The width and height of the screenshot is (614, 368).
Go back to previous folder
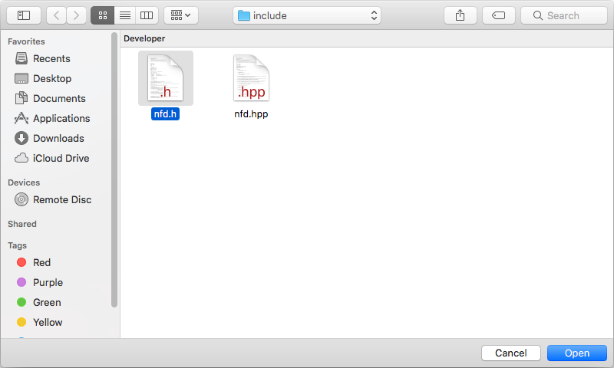click(57, 15)
